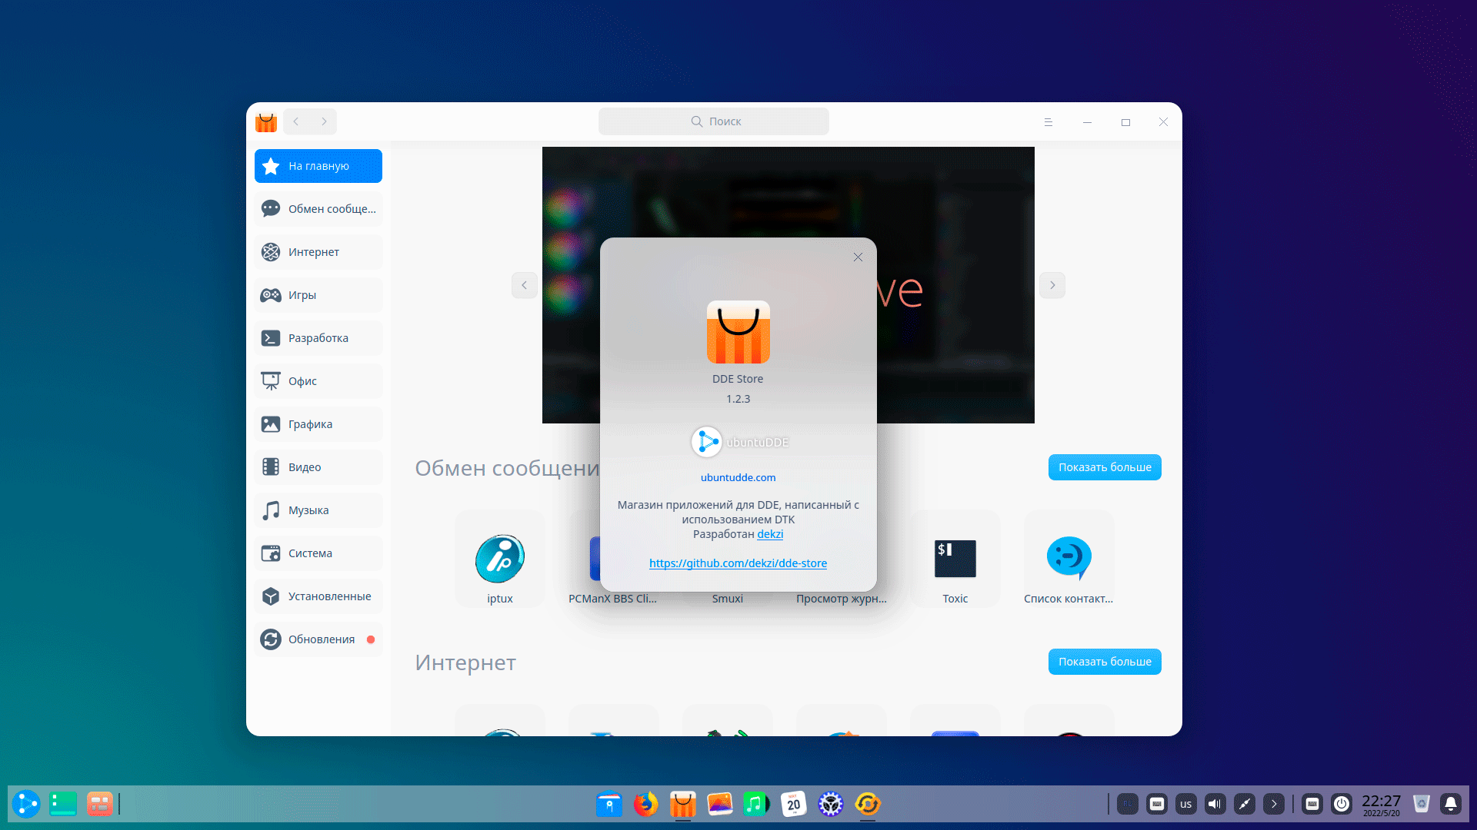This screenshot has height=830, width=1477.
Task: Show more messaging apps
Action: point(1104,467)
